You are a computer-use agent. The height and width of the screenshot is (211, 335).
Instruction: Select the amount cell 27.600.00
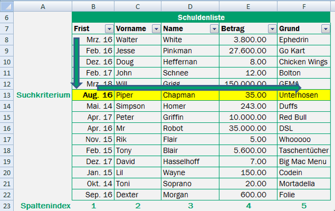click(248, 51)
